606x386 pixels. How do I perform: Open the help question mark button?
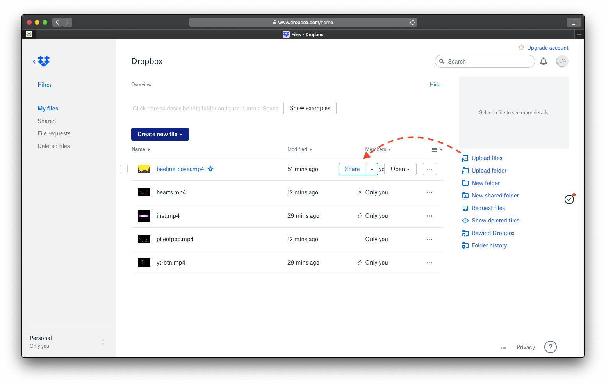(551, 347)
